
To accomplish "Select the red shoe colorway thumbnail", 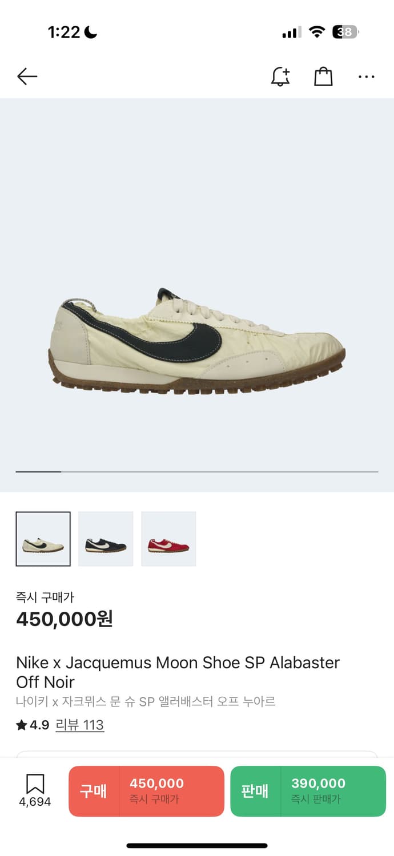I will [x=168, y=539].
